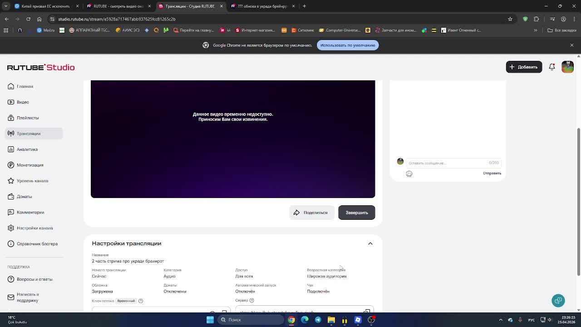This screenshot has width=581, height=327.
Task: Open Справочник блогера
Action: click(x=37, y=244)
